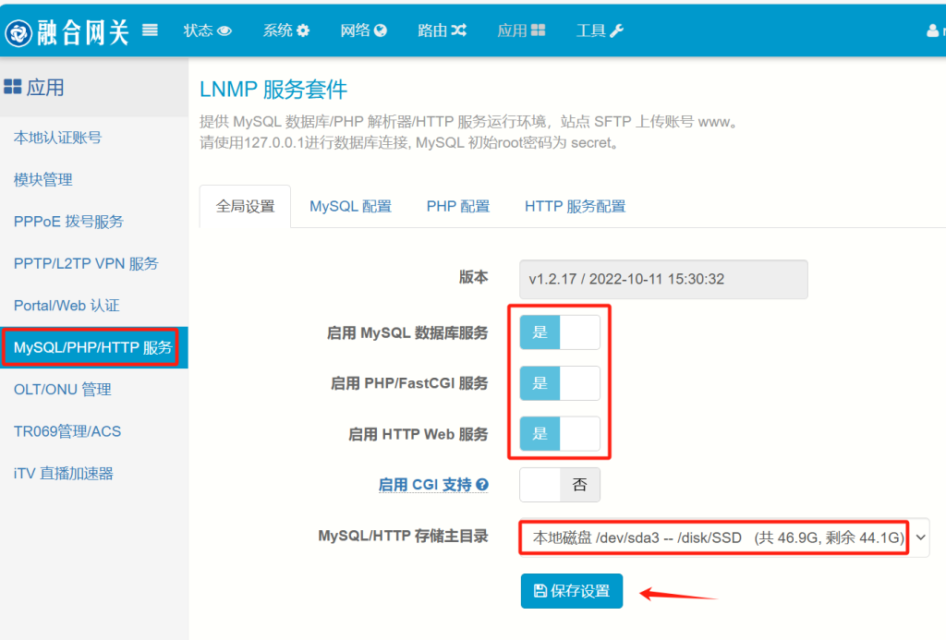This screenshot has width=946, height=640.
Task: Switch to the HTTP 服务配置 tab
Action: click(575, 206)
